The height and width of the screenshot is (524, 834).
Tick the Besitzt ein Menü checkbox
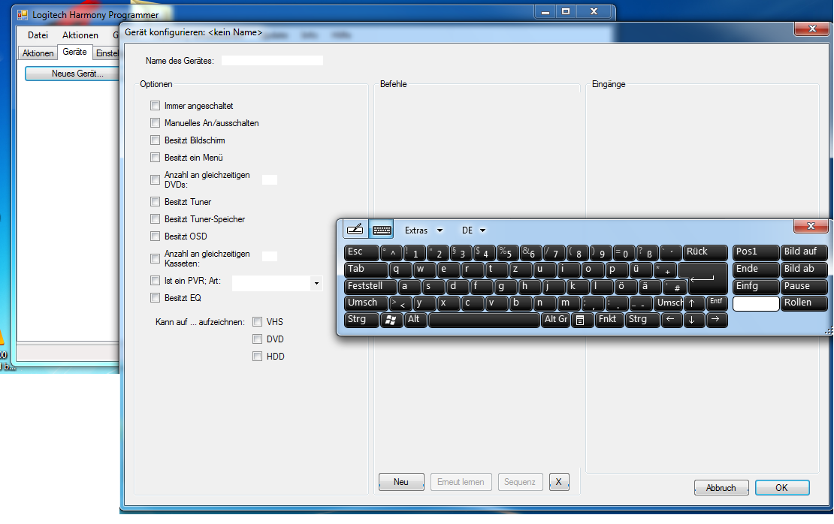[x=155, y=158]
